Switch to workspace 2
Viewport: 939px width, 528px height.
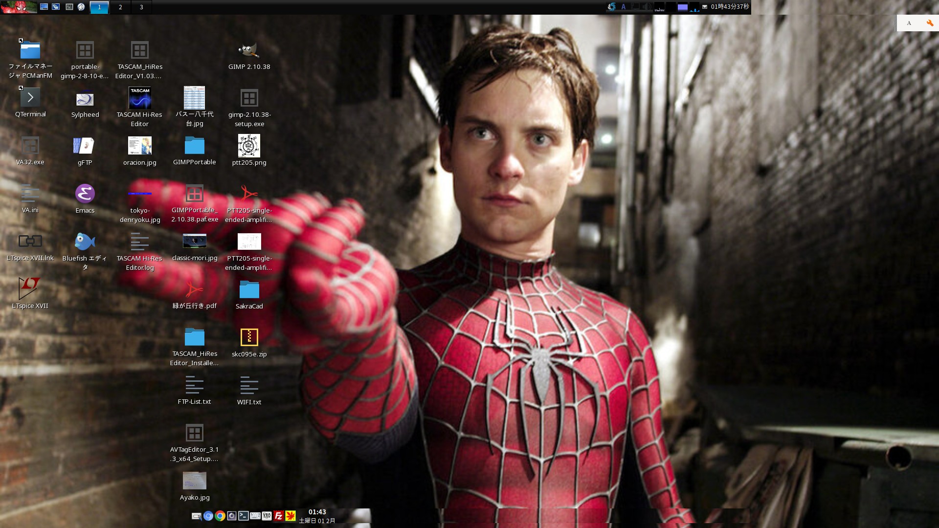(x=120, y=7)
